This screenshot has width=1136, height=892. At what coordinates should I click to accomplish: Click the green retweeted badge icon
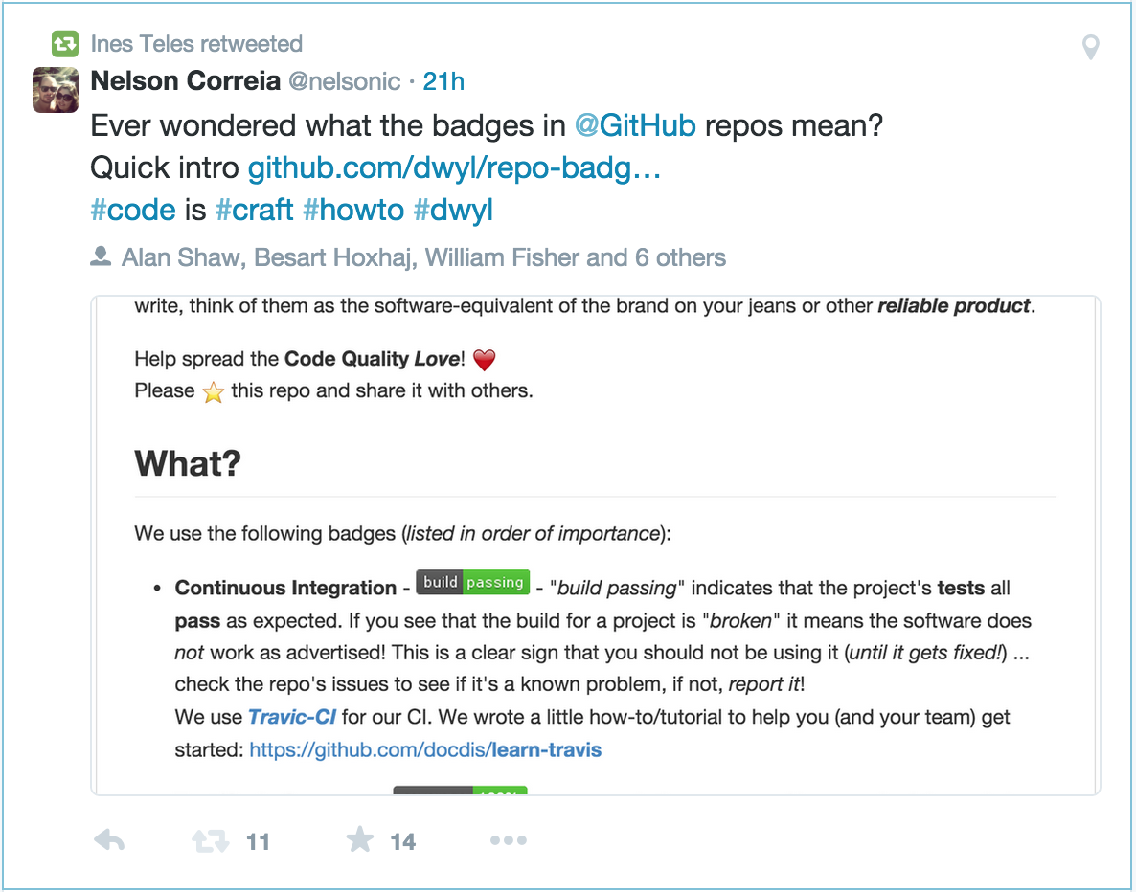64,43
